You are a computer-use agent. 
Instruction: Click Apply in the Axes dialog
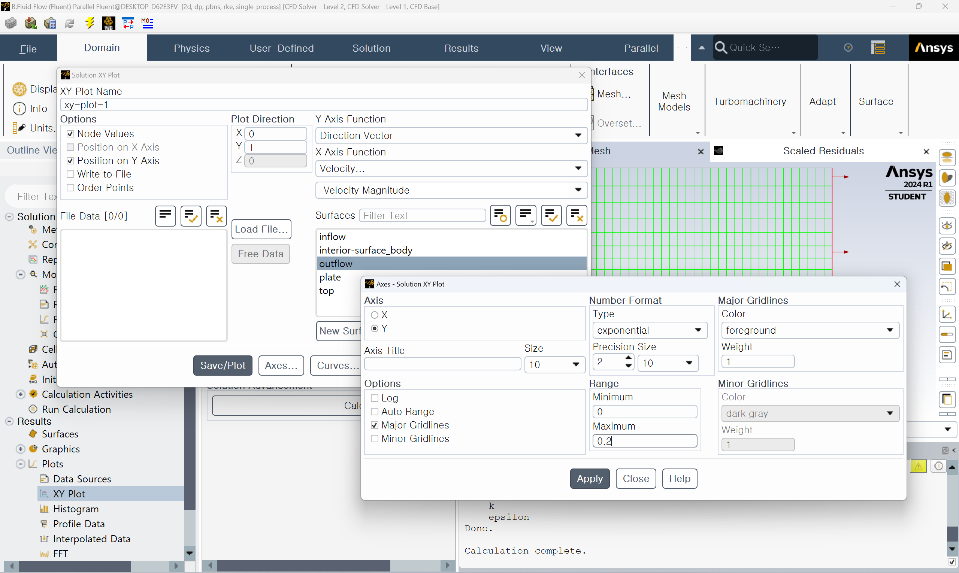point(589,478)
